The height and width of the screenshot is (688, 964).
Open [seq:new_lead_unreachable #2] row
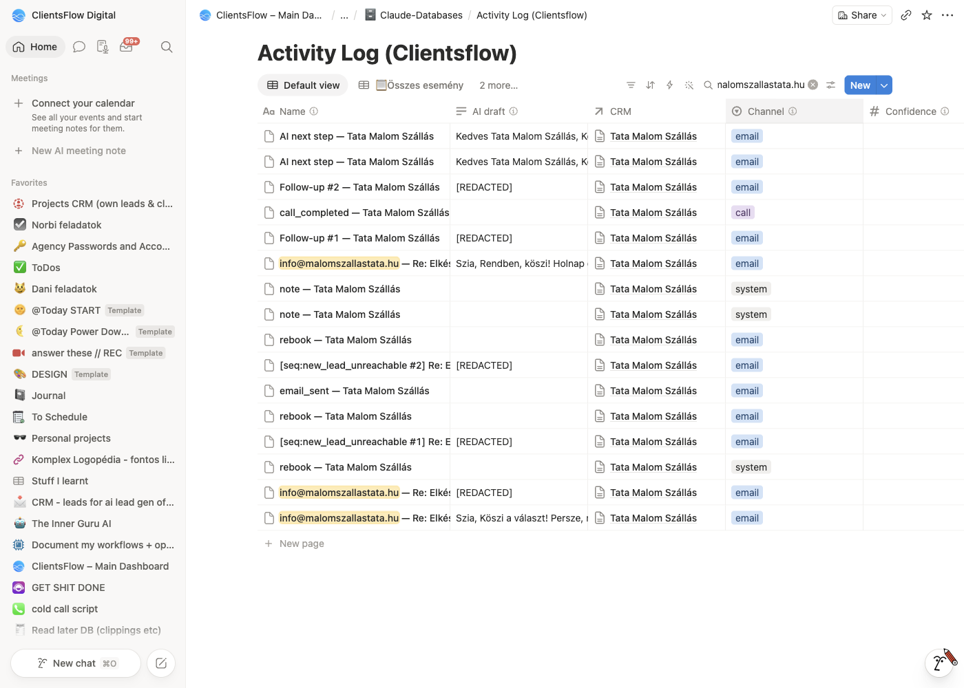pos(364,365)
